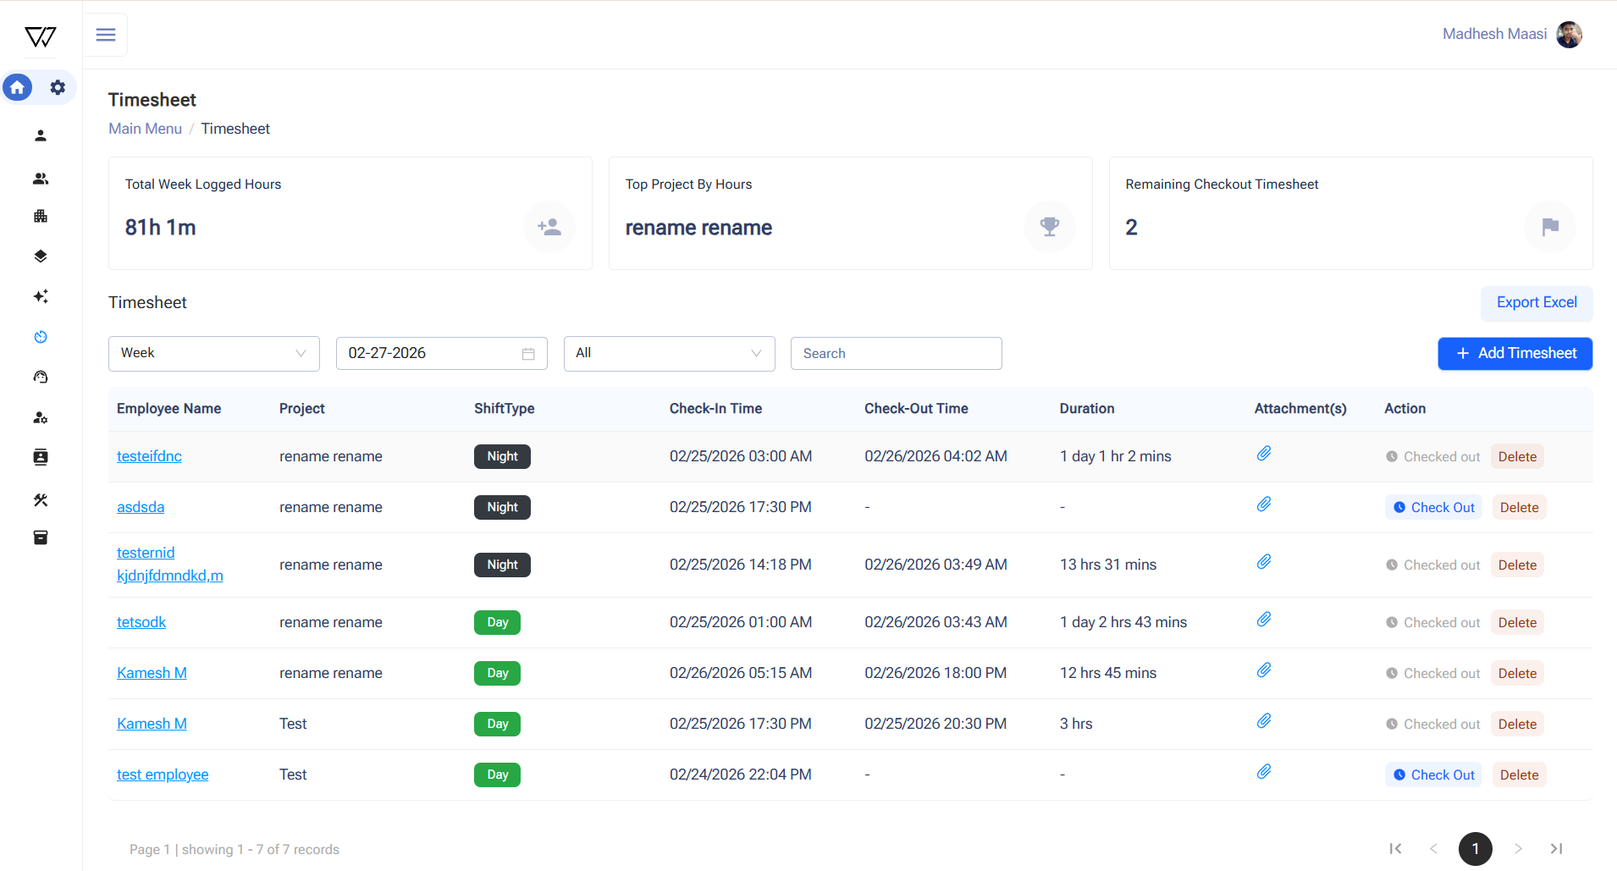Click the home icon in sidebar
This screenshot has height=871, width=1617.
18,87
